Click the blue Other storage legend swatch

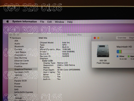click(x=118, y=56)
